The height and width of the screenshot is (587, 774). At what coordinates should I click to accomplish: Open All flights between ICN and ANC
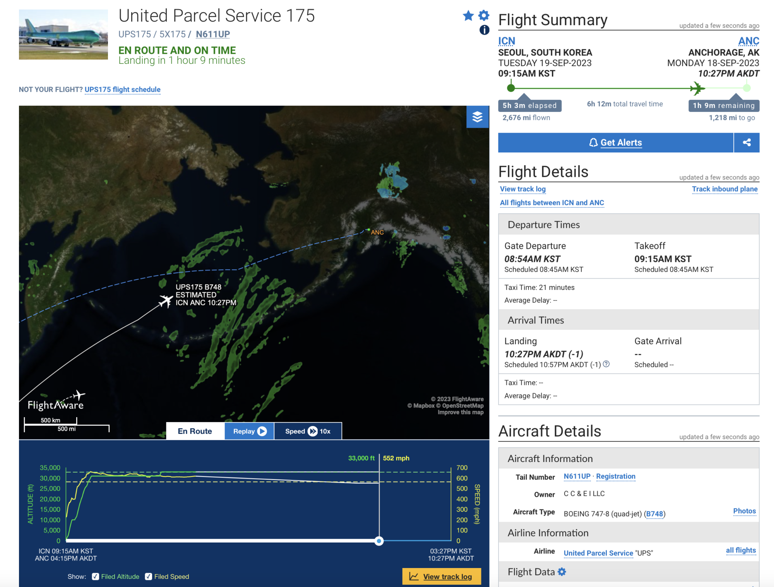pos(552,202)
